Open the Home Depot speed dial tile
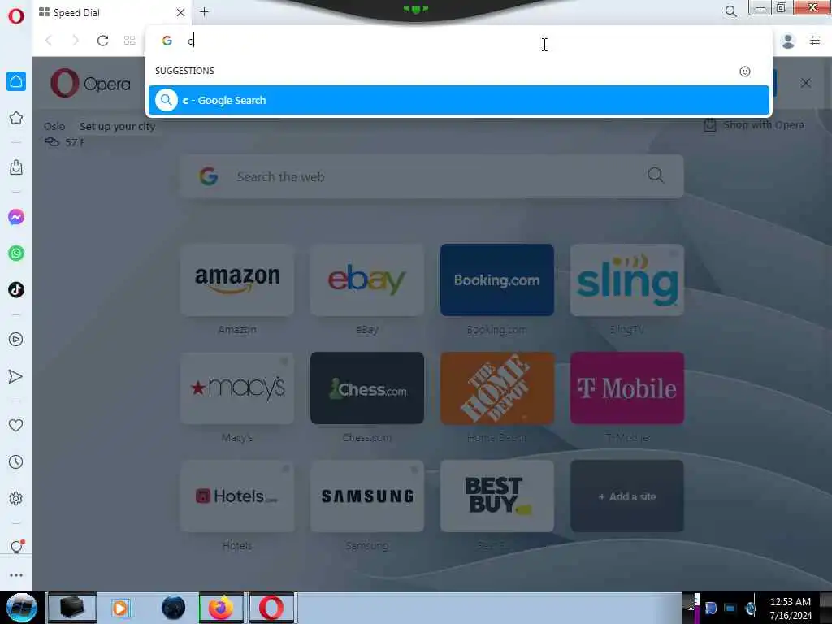 [x=497, y=388]
